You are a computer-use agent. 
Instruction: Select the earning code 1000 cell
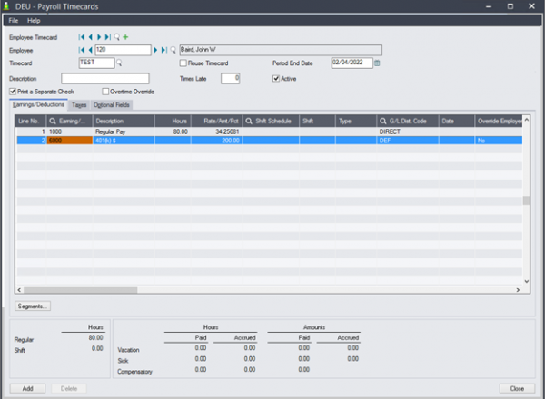pyautogui.click(x=70, y=131)
